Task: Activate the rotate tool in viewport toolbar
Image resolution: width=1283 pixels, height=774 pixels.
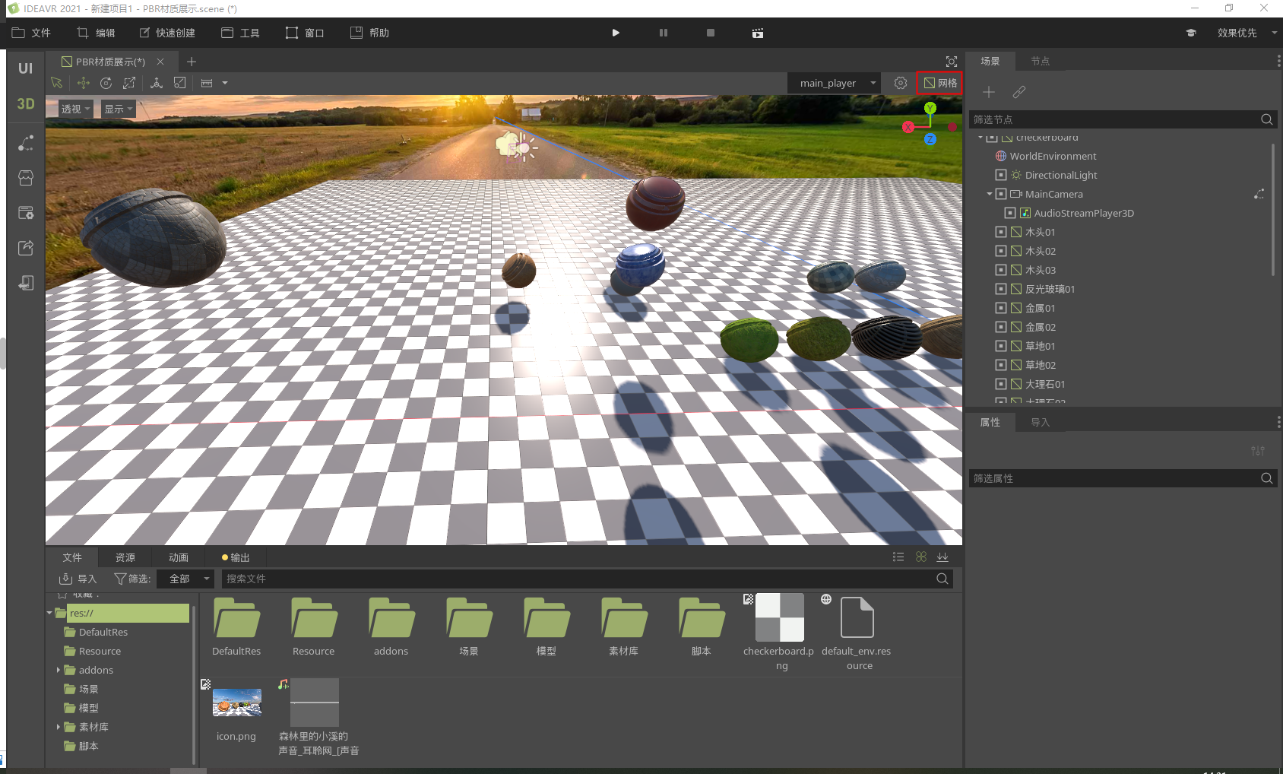Action: point(106,83)
